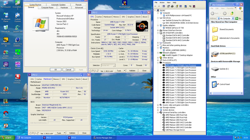Screen dimensions: 250x140
Task: Expand the Human Interface Devices node
Action: pyautogui.click(x=158, y=30)
